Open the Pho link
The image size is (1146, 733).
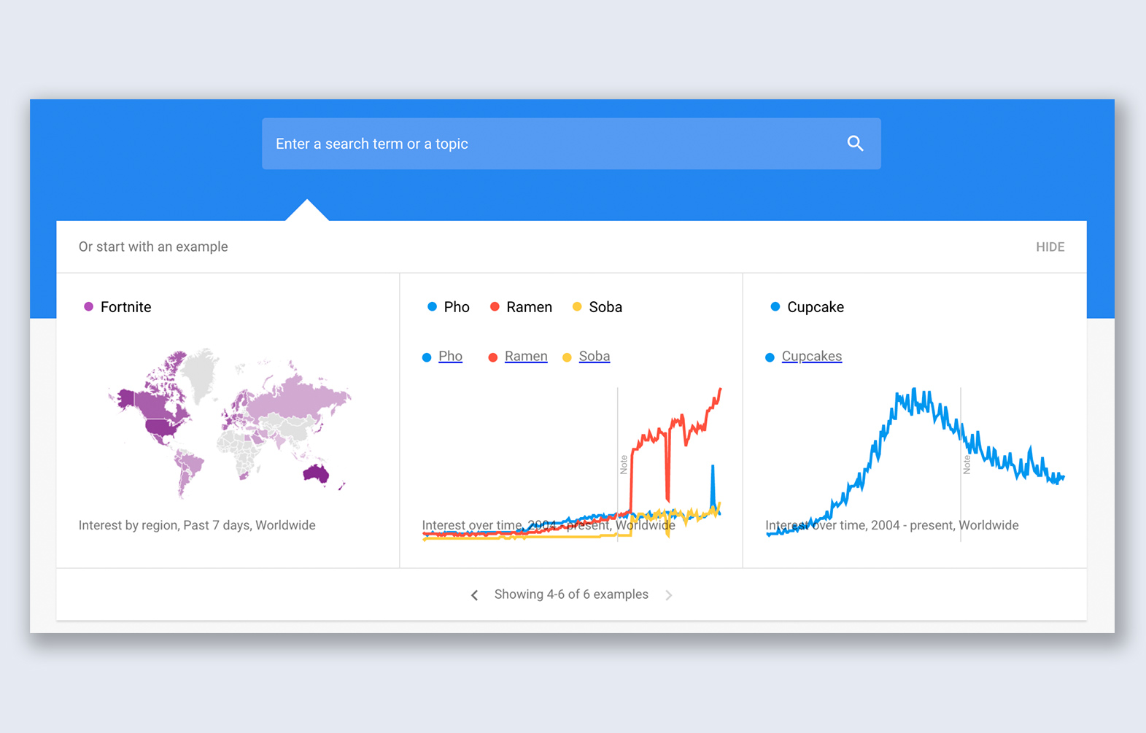click(x=450, y=356)
